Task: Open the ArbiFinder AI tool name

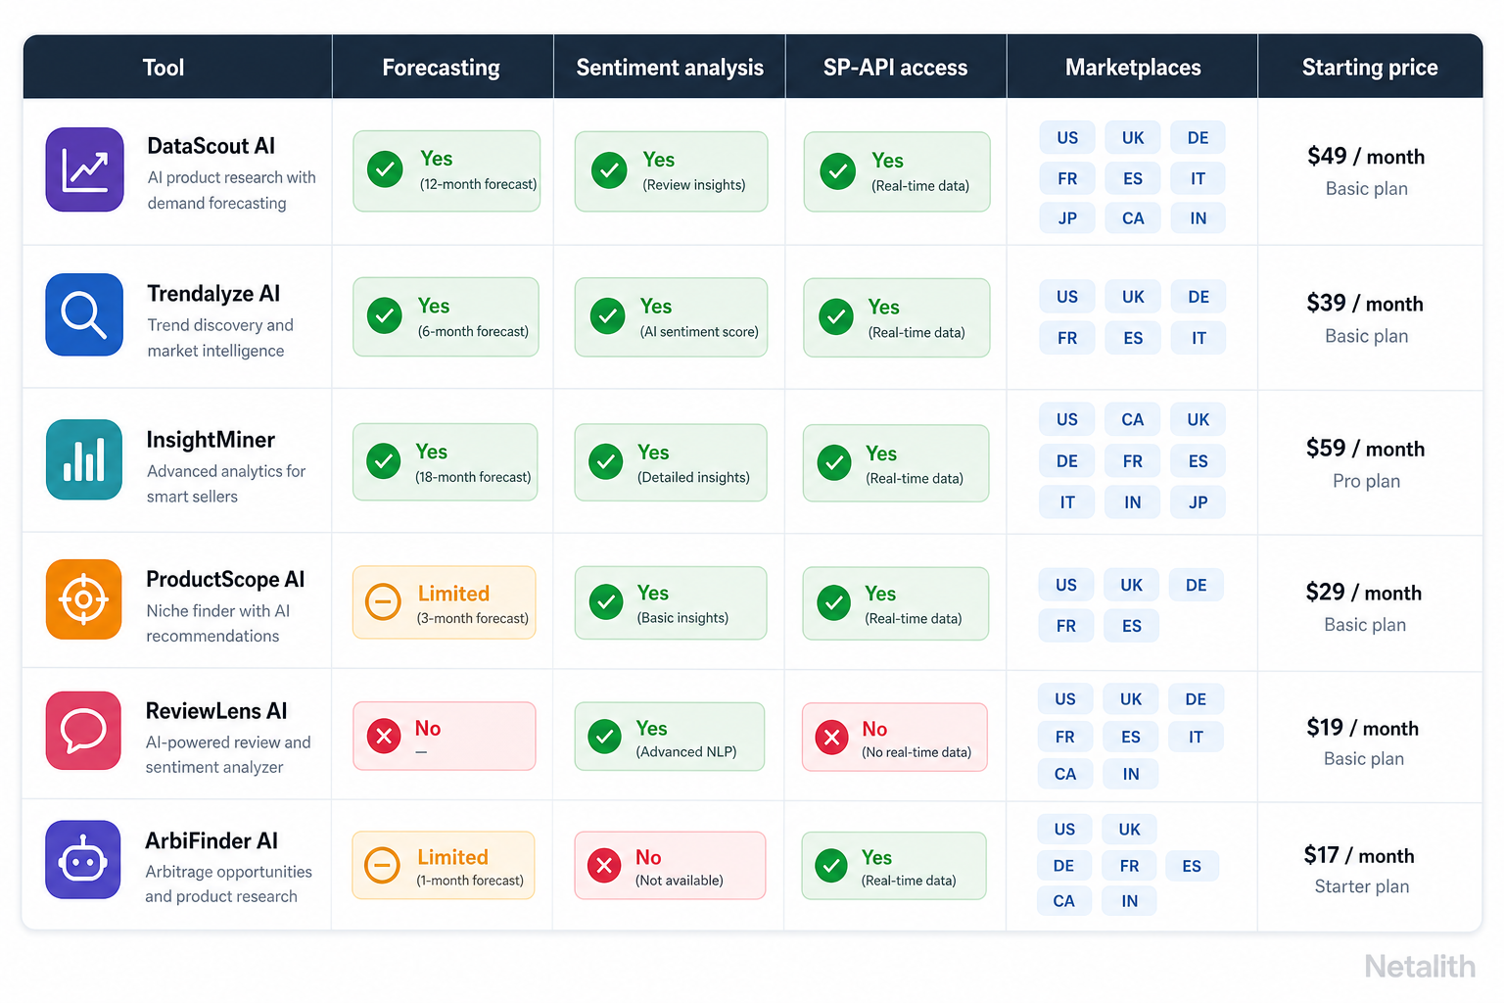Action: point(211,841)
